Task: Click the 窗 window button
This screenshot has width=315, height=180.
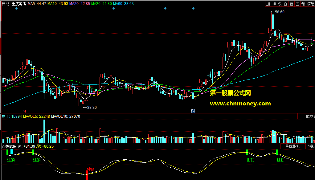Action: (291, 4)
